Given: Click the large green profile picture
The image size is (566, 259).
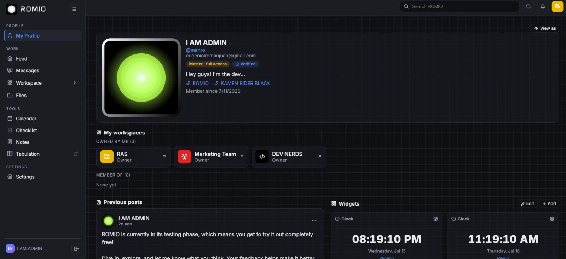Looking at the screenshot, I should tap(141, 77).
